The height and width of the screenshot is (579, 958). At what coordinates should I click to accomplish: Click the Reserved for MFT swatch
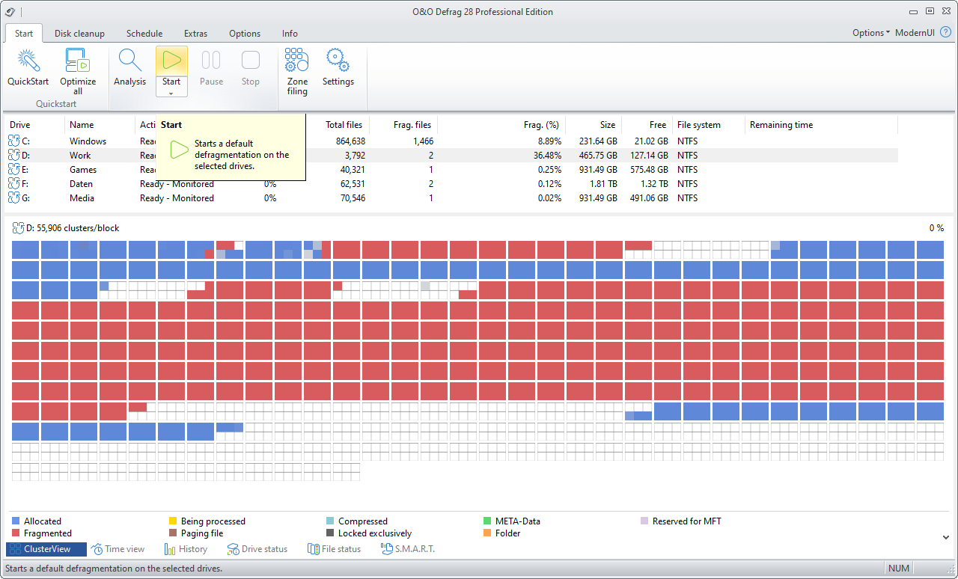644,521
